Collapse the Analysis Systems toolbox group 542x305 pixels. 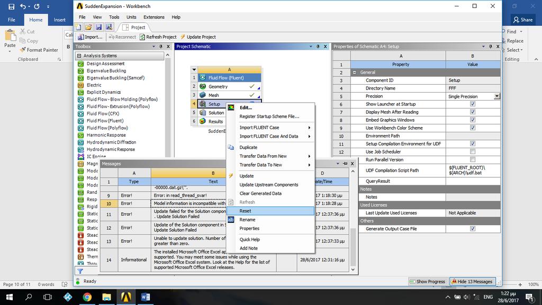click(x=79, y=56)
